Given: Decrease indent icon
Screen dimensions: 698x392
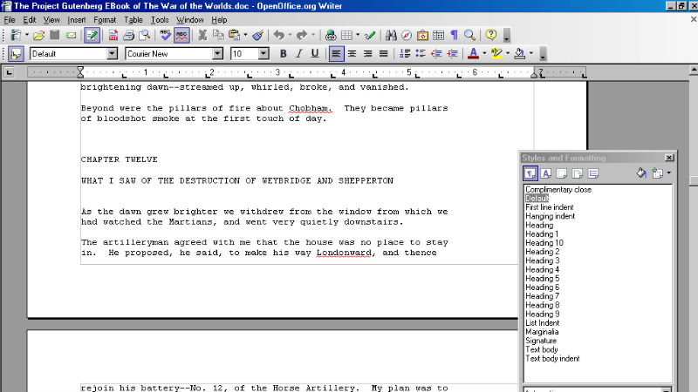Looking at the screenshot, I should (436, 54).
